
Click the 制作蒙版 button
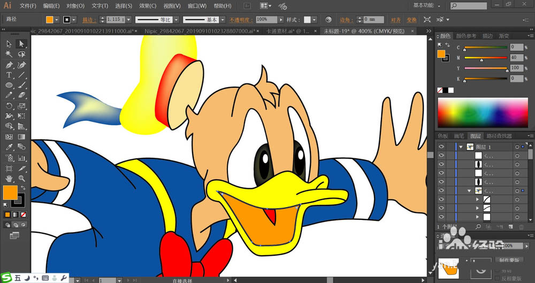tap(509, 260)
